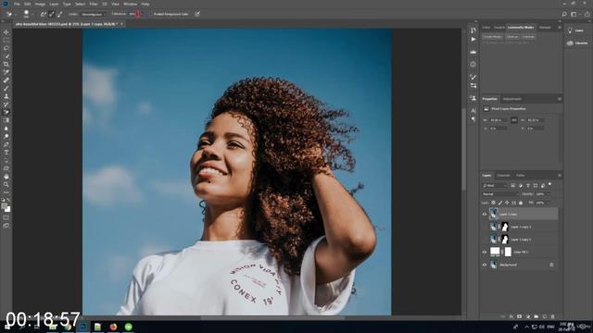The height and width of the screenshot is (333, 593).
Task: Open the File menu
Action: [17, 4]
